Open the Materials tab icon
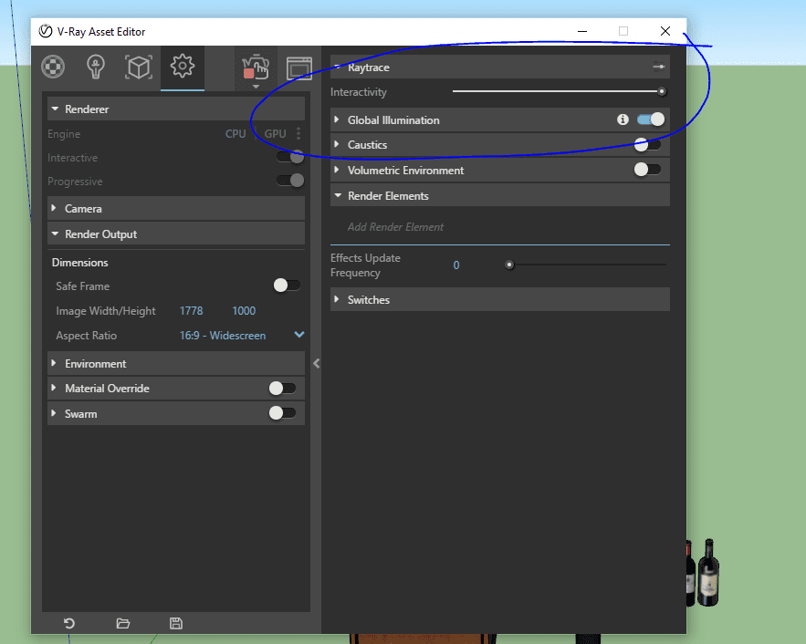Image resolution: width=806 pixels, height=644 pixels. click(x=53, y=67)
